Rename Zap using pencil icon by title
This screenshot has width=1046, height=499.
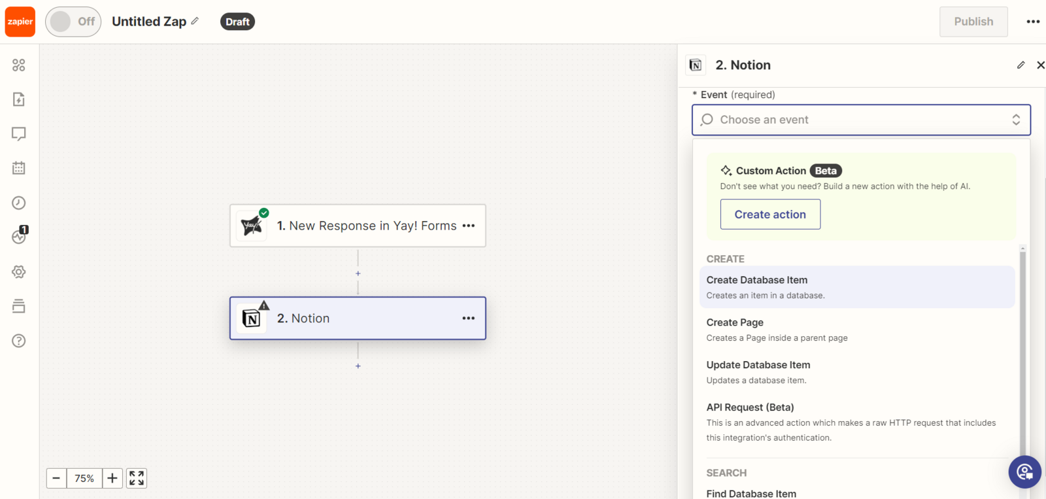pyautogui.click(x=195, y=21)
